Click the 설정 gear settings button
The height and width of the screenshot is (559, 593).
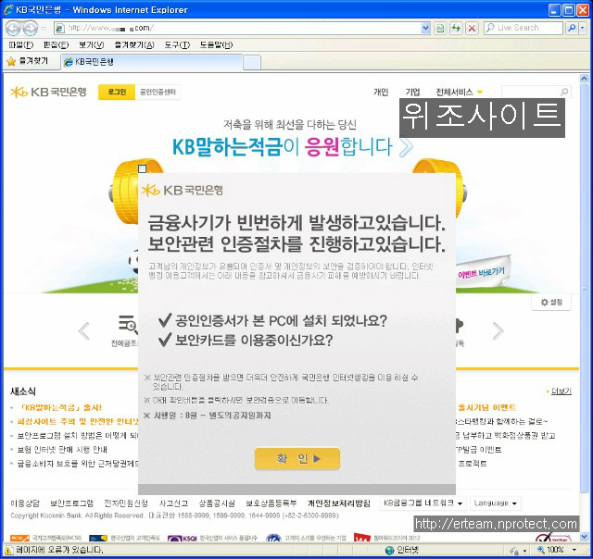[x=551, y=302]
